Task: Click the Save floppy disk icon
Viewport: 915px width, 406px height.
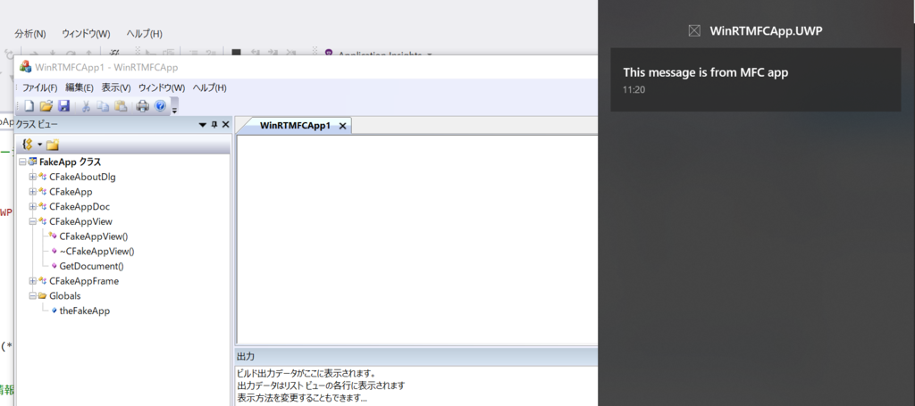Action: coord(63,106)
